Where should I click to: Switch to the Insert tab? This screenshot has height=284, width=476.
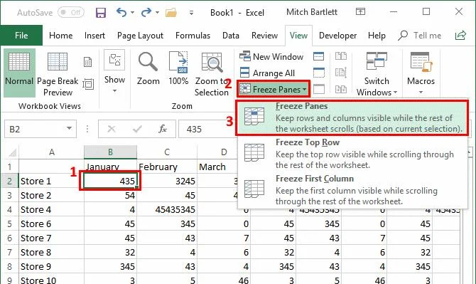pos(94,36)
